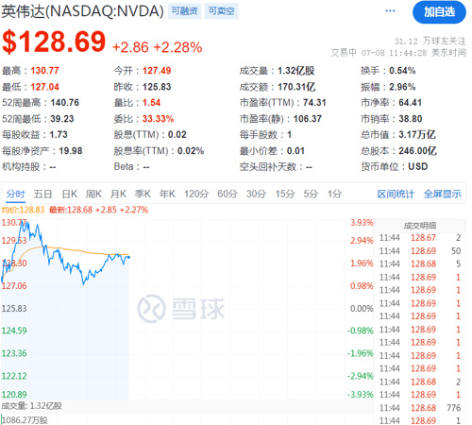Switch to the 分时 intraday chart tab
Screen dimensions: 472x425
(15, 194)
